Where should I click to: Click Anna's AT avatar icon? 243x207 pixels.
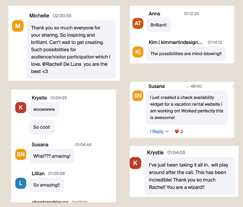point(138,23)
